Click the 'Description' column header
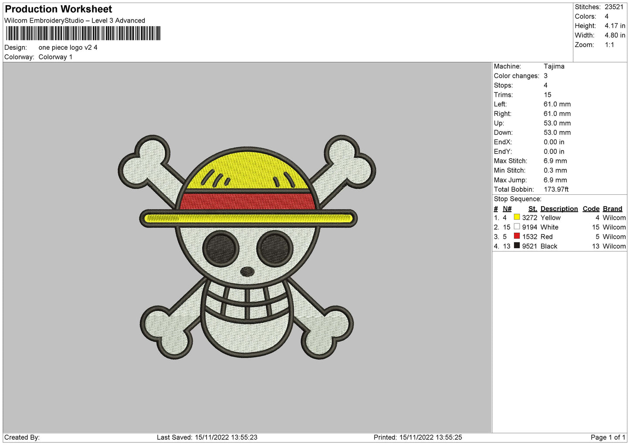This screenshot has width=630, height=445. [559, 209]
